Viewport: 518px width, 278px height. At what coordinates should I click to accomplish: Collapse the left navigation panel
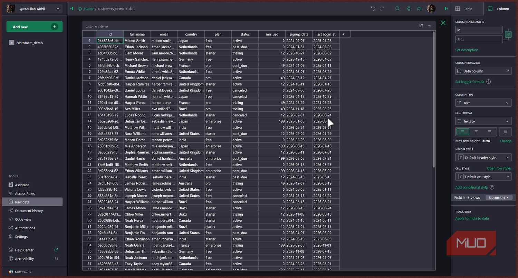pos(71,9)
